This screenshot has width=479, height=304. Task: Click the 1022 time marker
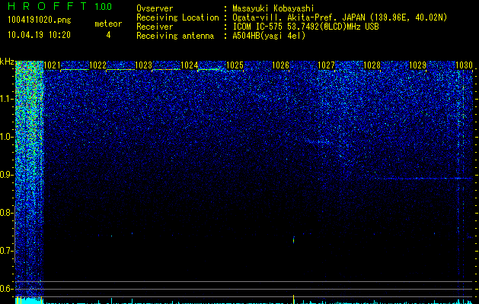[x=97, y=65]
